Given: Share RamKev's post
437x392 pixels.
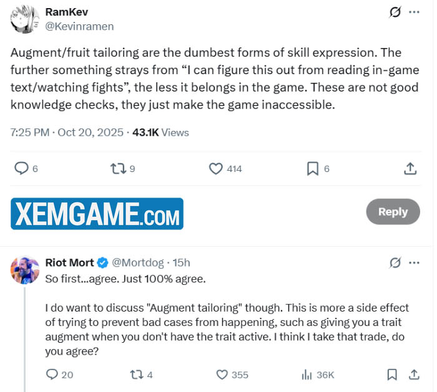Looking at the screenshot, I should coord(410,168).
